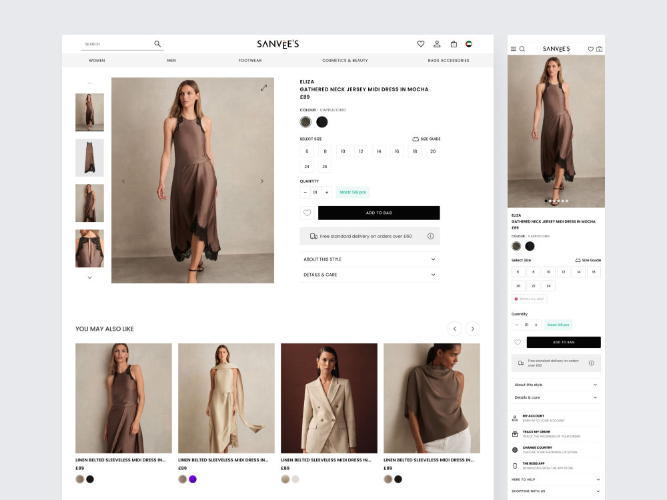Viewport: 667px width, 500px height.
Task: Open Change Country in mobile panel
Action: [x=556, y=450]
